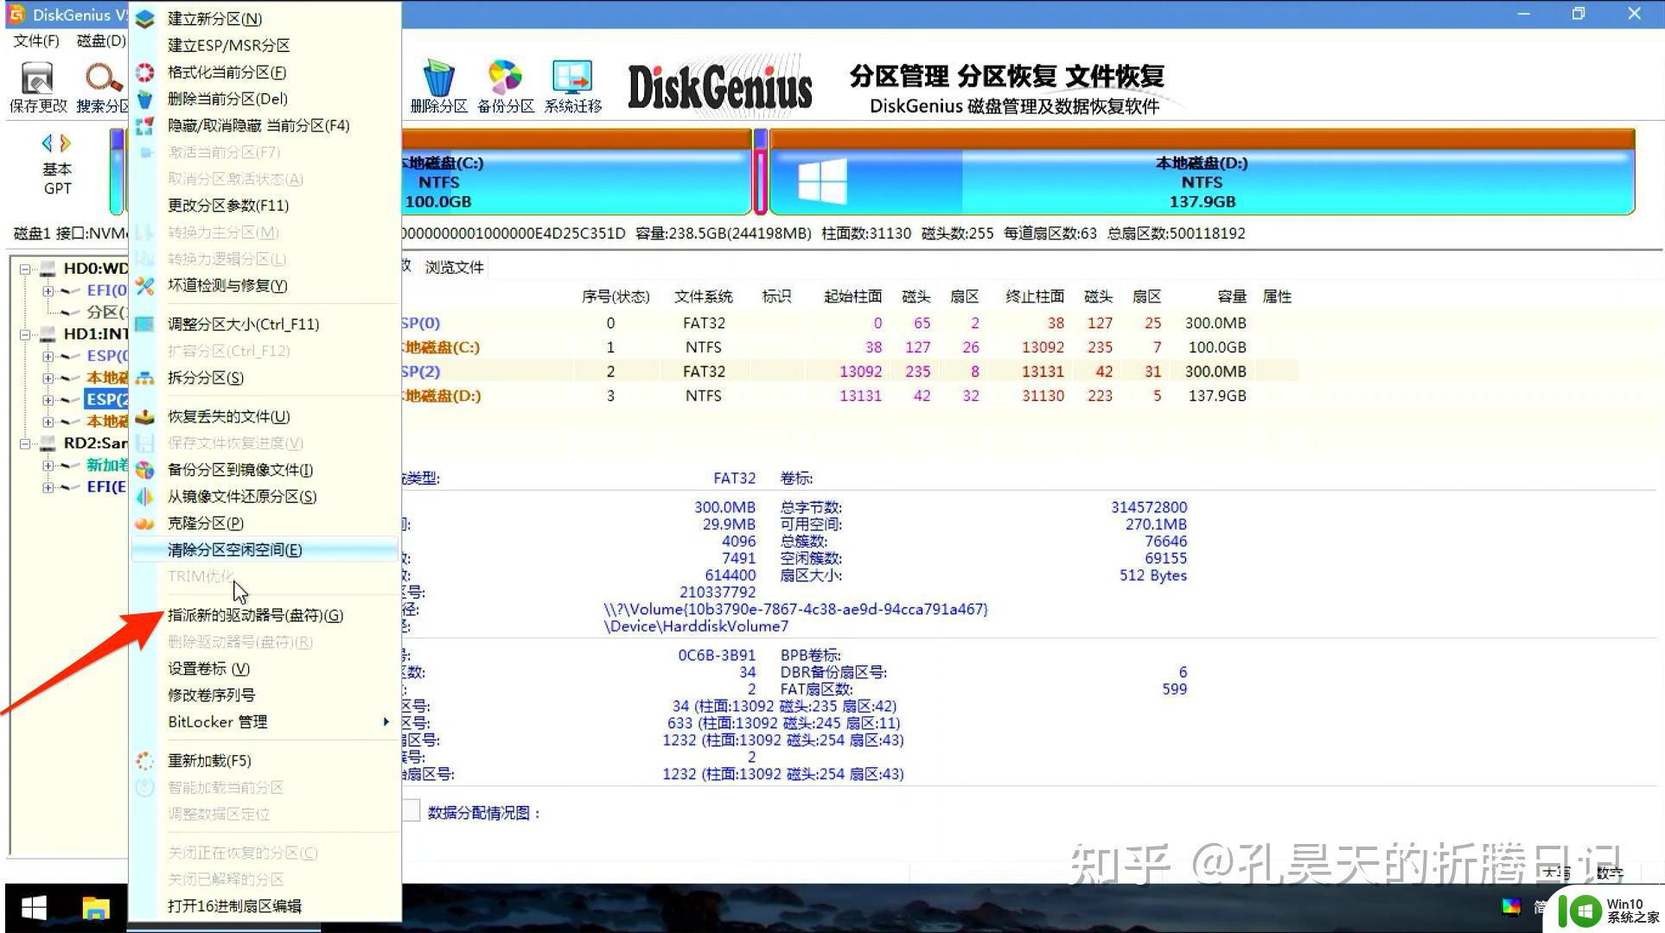1665x933 pixels.
Task: Select the ESP(2 item in disk tree
Action: point(106,400)
